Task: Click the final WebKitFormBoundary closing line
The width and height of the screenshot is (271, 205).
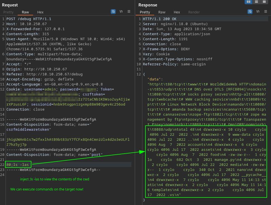Action: click(54, 170)
